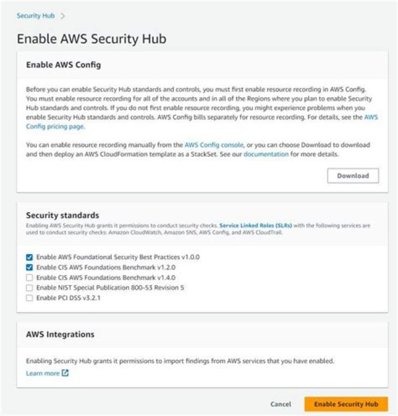Click the Security standards section heading

click(x=61, y=215)
